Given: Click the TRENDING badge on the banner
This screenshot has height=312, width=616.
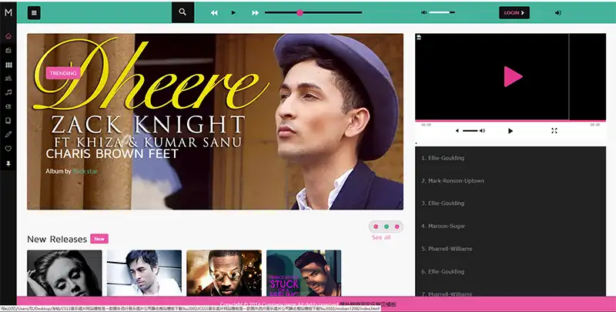Looking at the screenshot, I should [63, 73].
